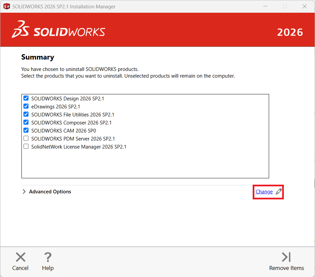Expand the Advanced Options chevron

[24, 192]
